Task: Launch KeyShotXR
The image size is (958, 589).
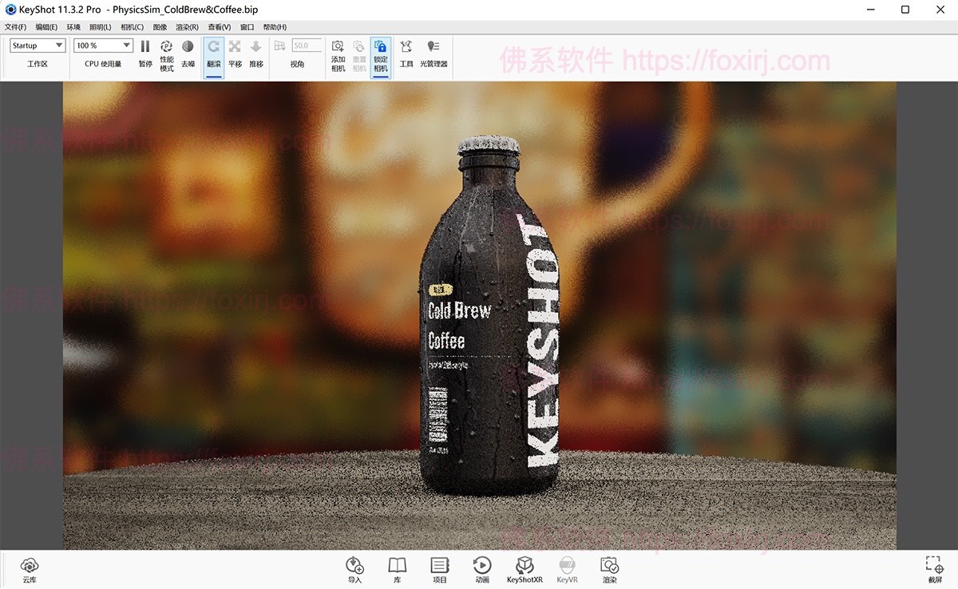Action: [525, 567]
